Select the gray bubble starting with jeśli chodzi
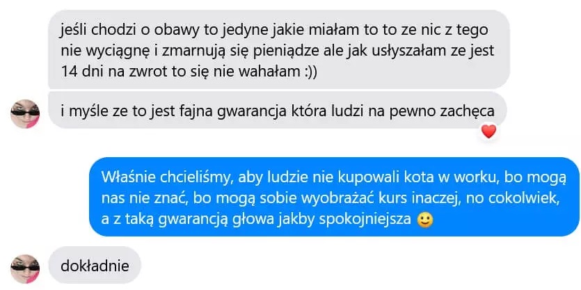The width and height of the screenshot is (581, 290). [x=279, y=49]
